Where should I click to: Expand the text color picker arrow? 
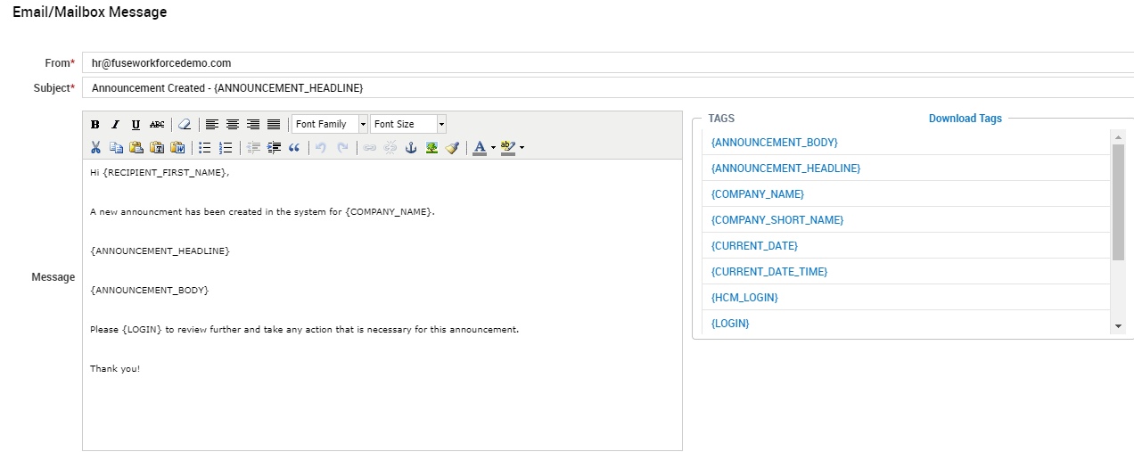pyautogui.click(x=493, y=148)
